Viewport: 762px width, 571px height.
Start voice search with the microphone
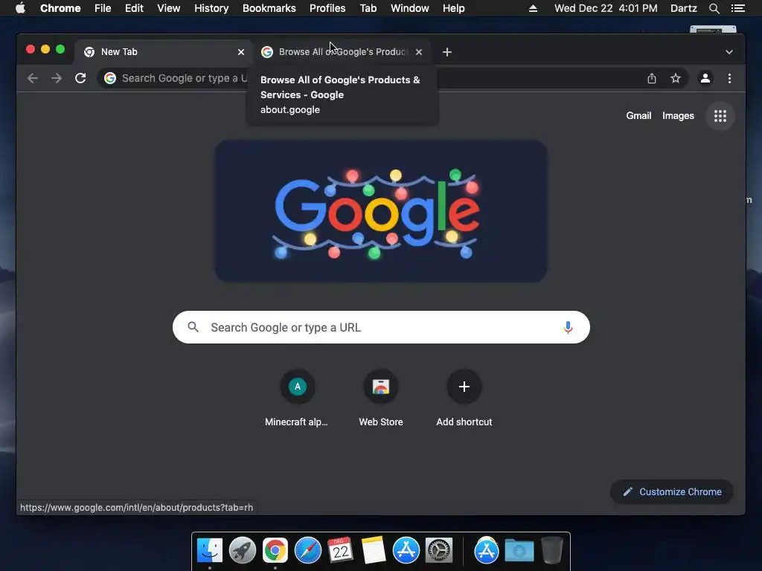568,327
